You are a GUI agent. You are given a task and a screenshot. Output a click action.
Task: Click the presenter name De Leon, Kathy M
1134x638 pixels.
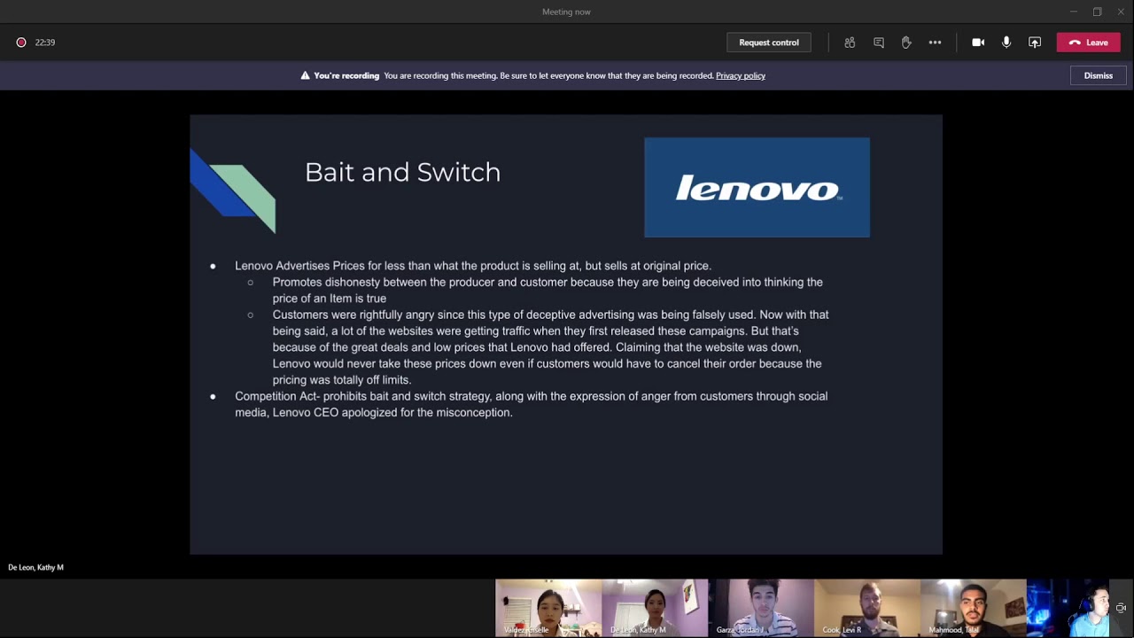coord(35,567)
